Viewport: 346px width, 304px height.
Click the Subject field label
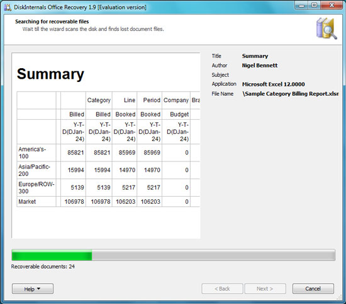point(220,75)
